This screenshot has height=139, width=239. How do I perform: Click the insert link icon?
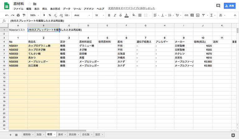[186, 15]
